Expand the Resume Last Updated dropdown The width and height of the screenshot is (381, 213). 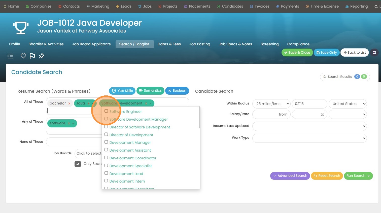coord(309,126)
